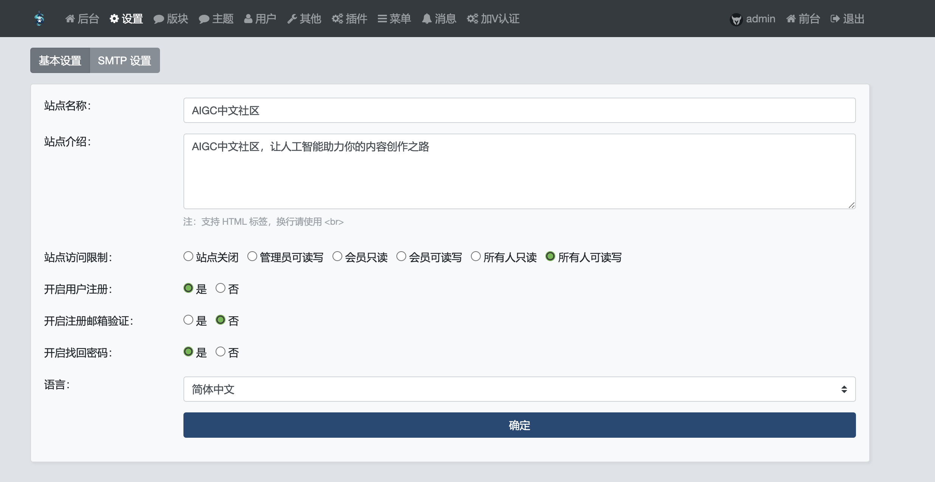935x482 pixels.
Task: Switch to the 基本设置 tab
Action: (60, 61)
